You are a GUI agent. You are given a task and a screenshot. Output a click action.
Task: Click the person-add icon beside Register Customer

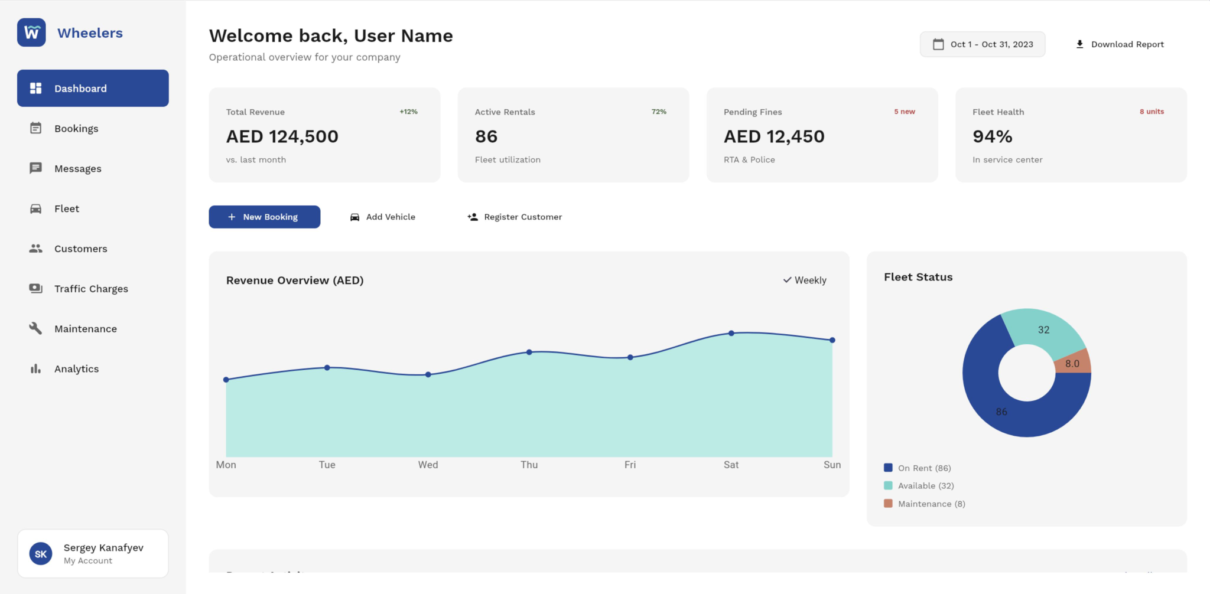[473, 217]
